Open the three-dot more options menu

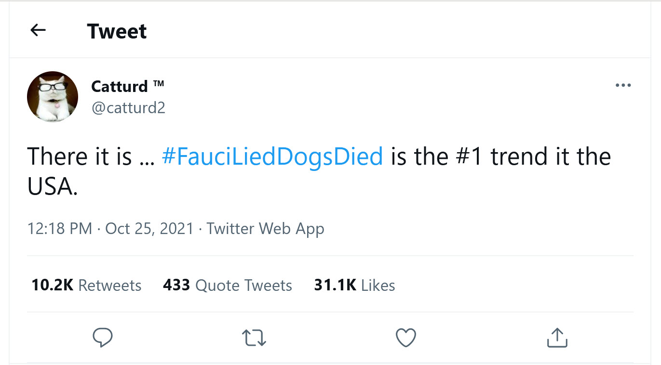point(623,86)
